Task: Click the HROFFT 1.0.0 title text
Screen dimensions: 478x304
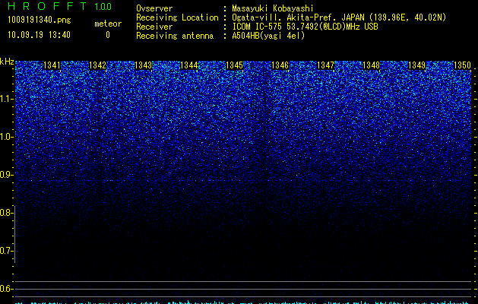Action: point(59,6)
